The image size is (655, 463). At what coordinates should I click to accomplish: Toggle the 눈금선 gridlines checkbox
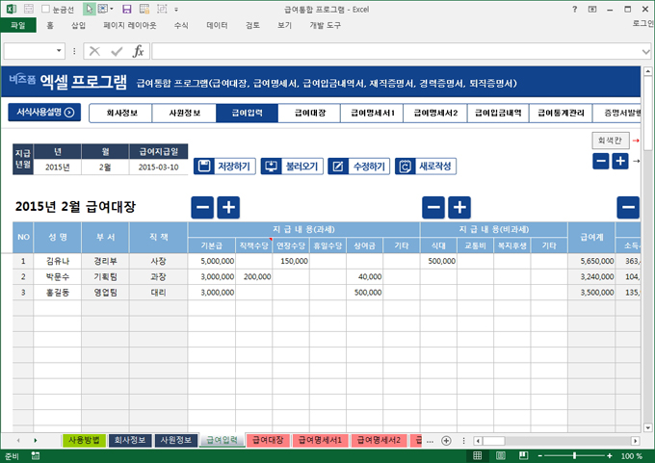(45, 8)
